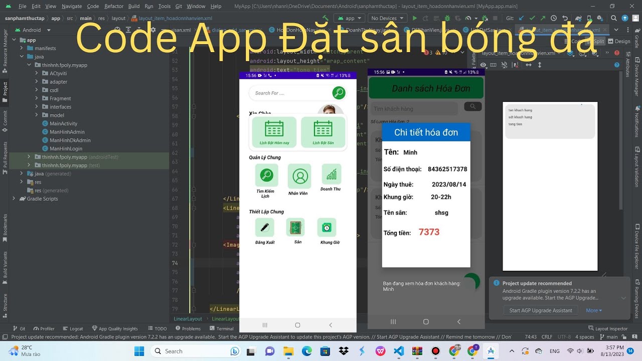Open the Refactor menu
This screenshot has width=642, height=361.
(114, 6)
